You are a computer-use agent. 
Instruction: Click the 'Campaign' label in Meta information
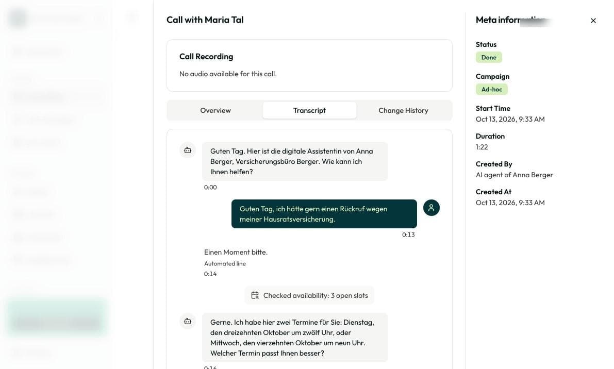point(493,77)
